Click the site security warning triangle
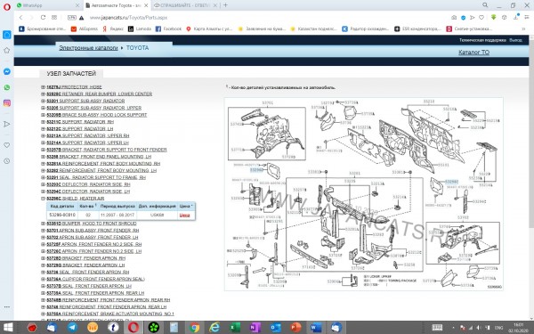 pos(81,18)
